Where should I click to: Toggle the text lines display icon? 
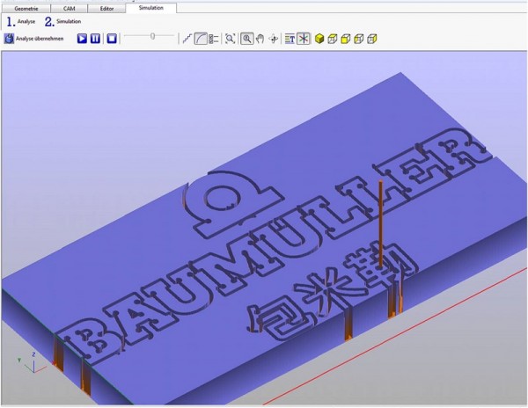(x=290, y=39)
